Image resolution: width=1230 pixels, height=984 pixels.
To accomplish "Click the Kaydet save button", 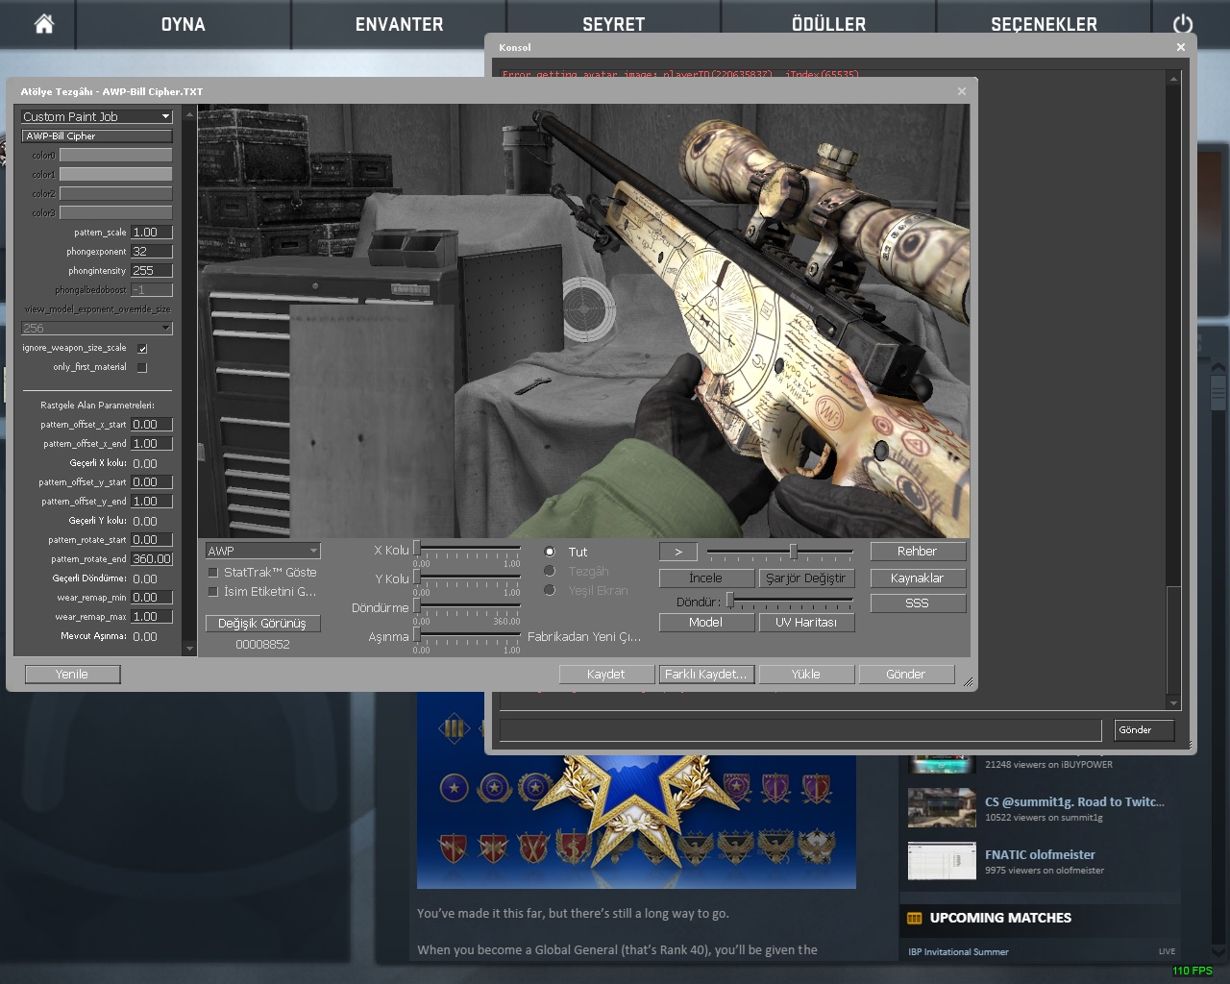I will coord(606,675).
